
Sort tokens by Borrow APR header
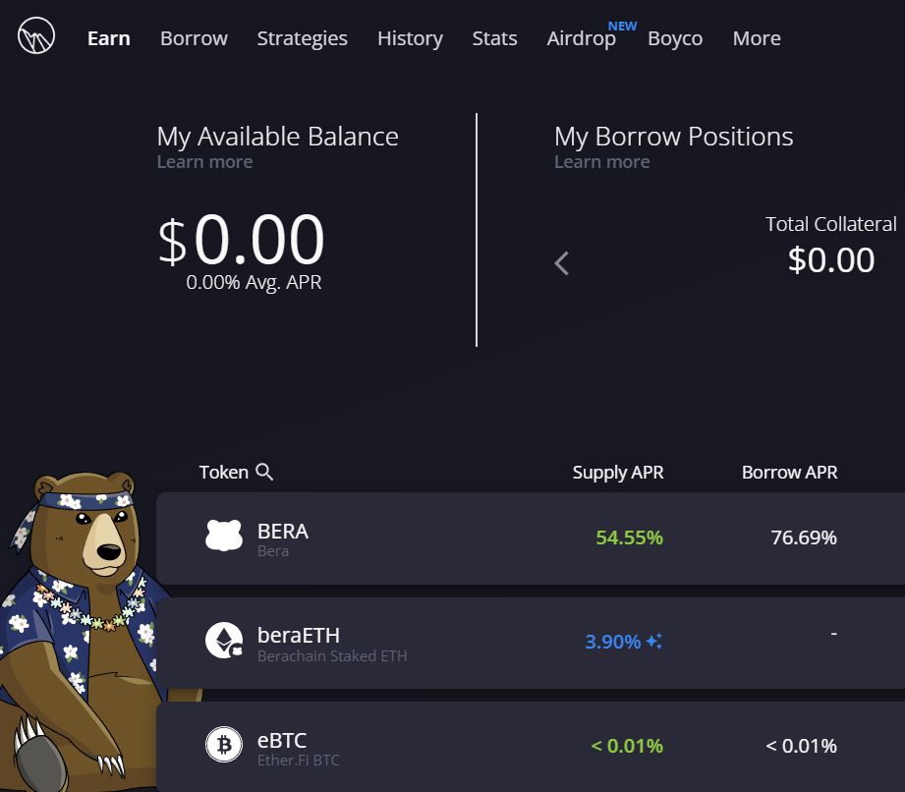(x=789, y=473)
